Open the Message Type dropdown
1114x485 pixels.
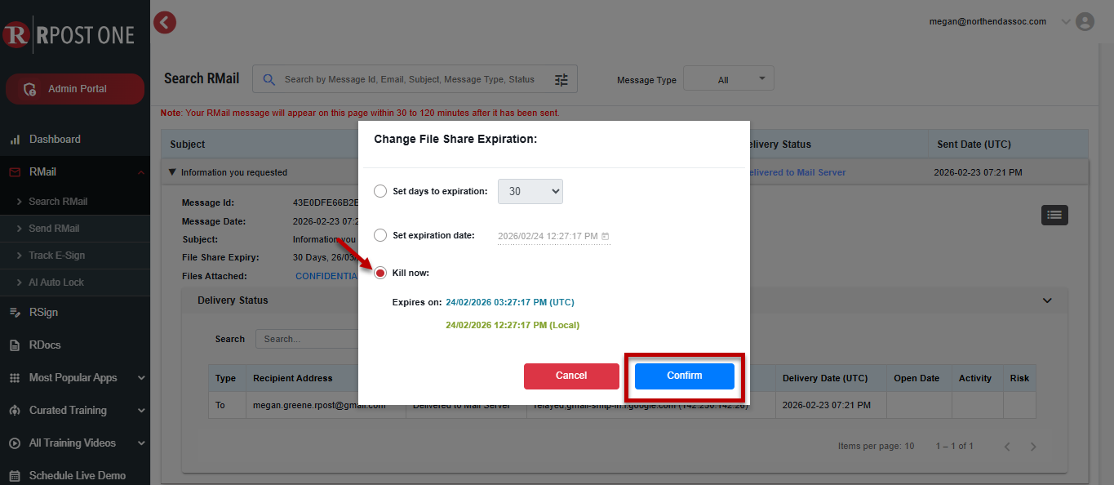click(728, 79)
